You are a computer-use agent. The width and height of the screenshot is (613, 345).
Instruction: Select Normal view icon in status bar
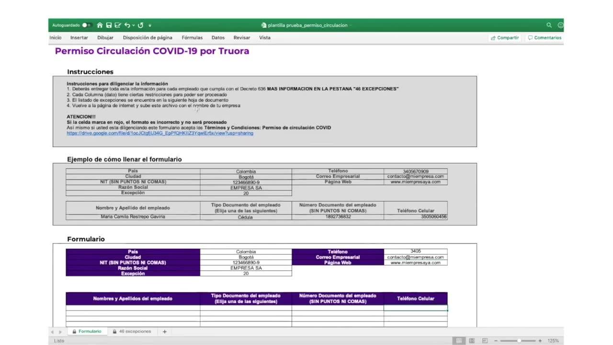(459, 341)
